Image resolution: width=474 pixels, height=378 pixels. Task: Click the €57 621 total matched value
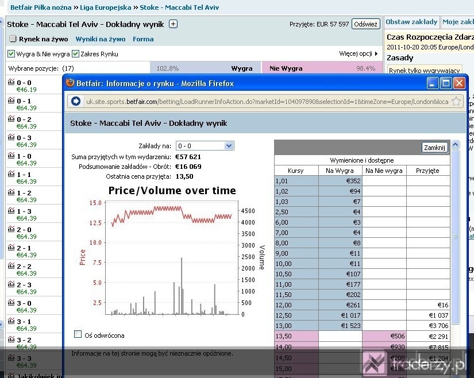click(x=188, y=157)
